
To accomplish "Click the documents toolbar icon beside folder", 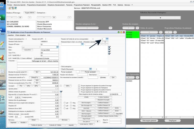I will [x=13, y=8].
